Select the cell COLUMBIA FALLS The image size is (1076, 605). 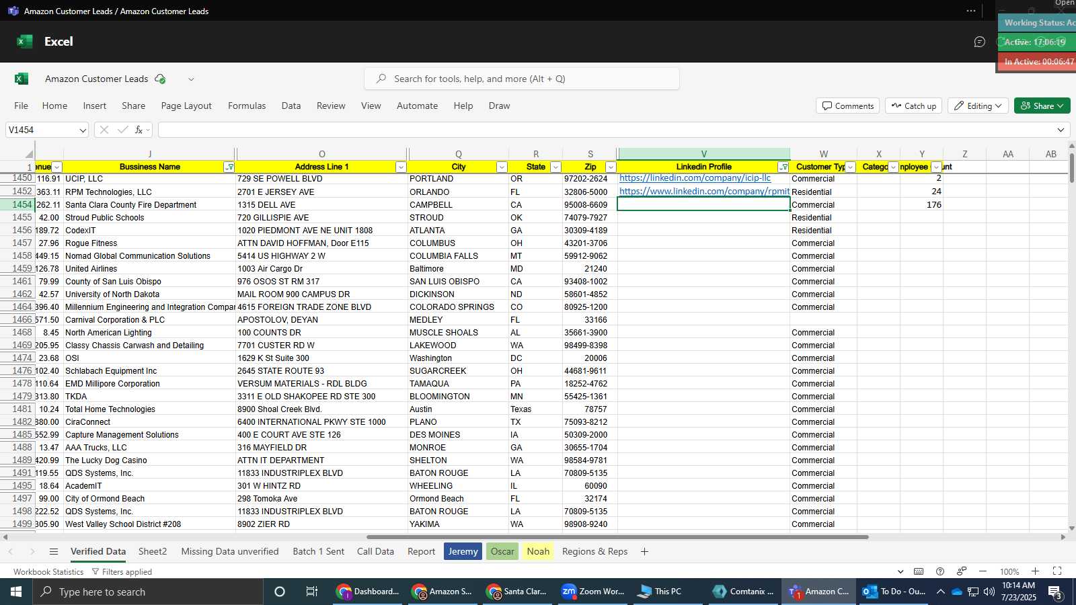pyautogui.click(x=458, y=256)
